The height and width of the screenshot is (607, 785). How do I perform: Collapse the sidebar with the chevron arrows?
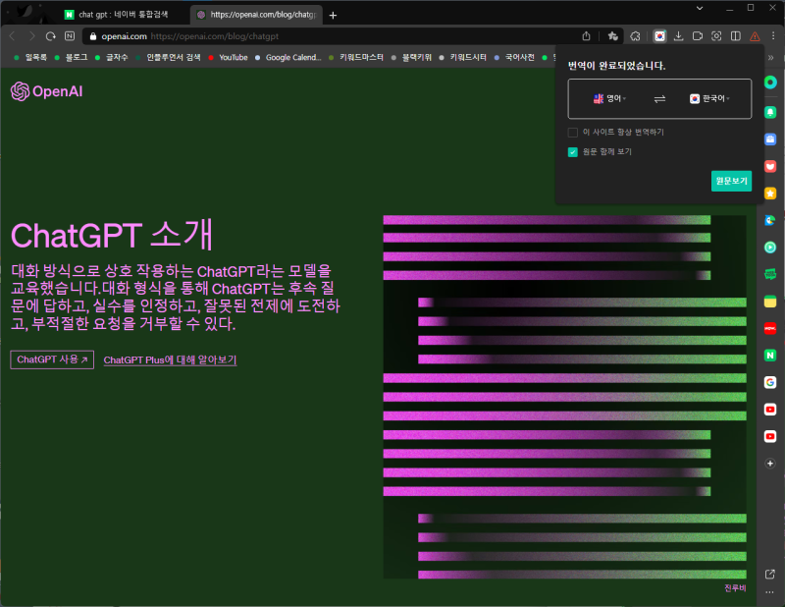click(770, 57)
